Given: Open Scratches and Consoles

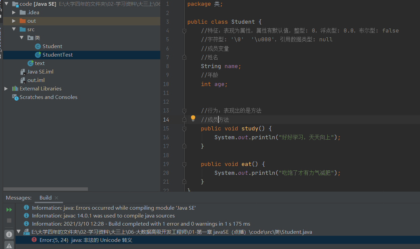Looking at the screenshot, I should click(48, 97).
